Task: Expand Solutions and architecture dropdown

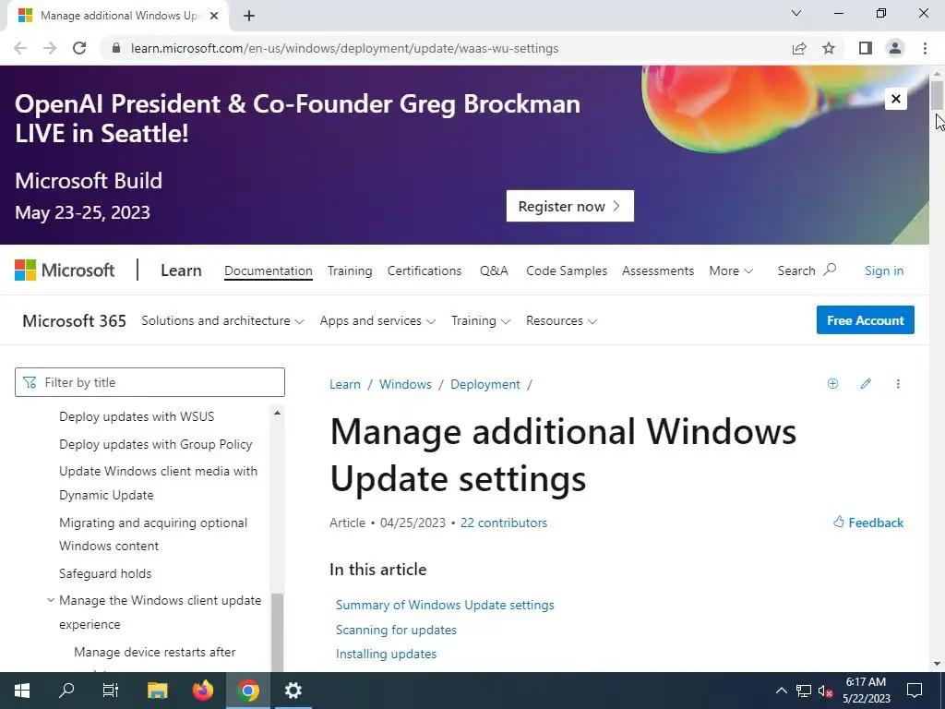Action: (x=222, y=320)
